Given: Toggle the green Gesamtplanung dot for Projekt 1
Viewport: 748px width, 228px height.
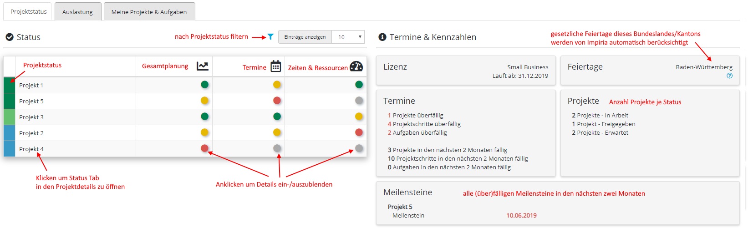Looking at the screenshot, I should tap(205, 84).
